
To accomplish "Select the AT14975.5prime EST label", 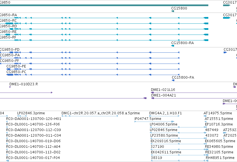I will pyautogui.click(x=218, y=113).
